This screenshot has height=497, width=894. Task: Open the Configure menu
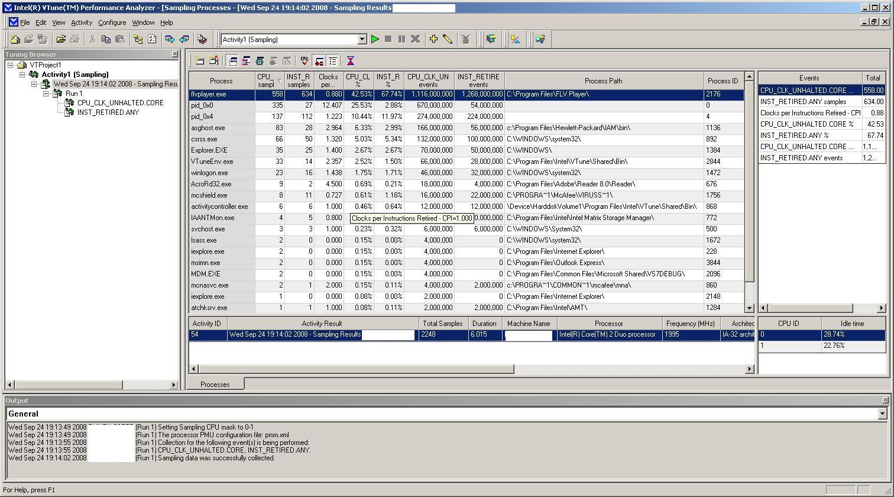point(112,22)
